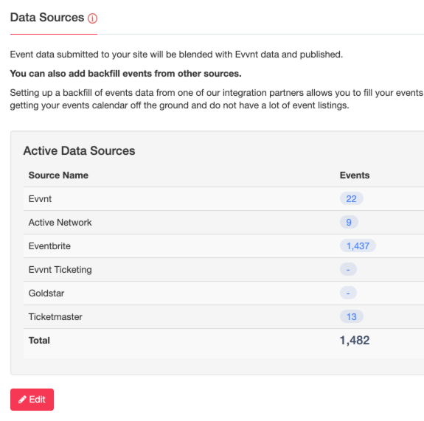Select the Ticketmaster source name

pyautogui.click(x=55, y=316)
